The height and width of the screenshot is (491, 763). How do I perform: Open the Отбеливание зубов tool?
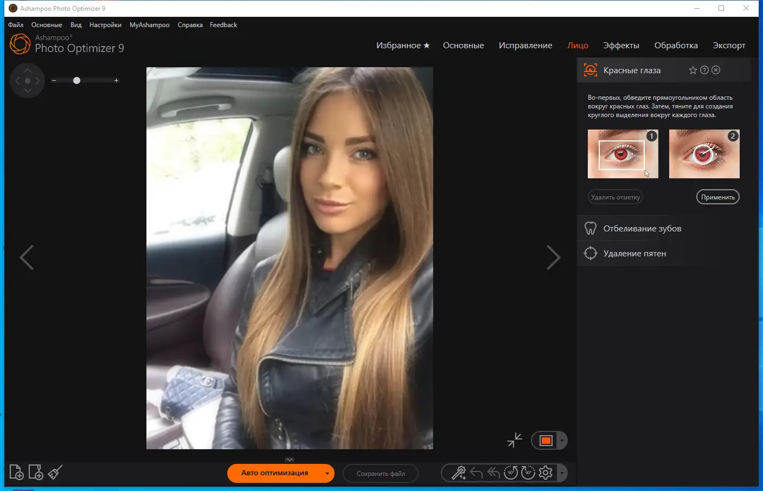[642, 228]
